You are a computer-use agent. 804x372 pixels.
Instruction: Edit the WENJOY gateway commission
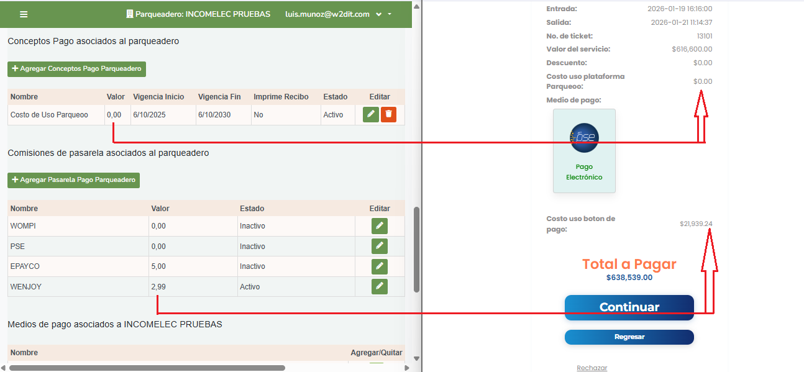(x=379, y=286)
